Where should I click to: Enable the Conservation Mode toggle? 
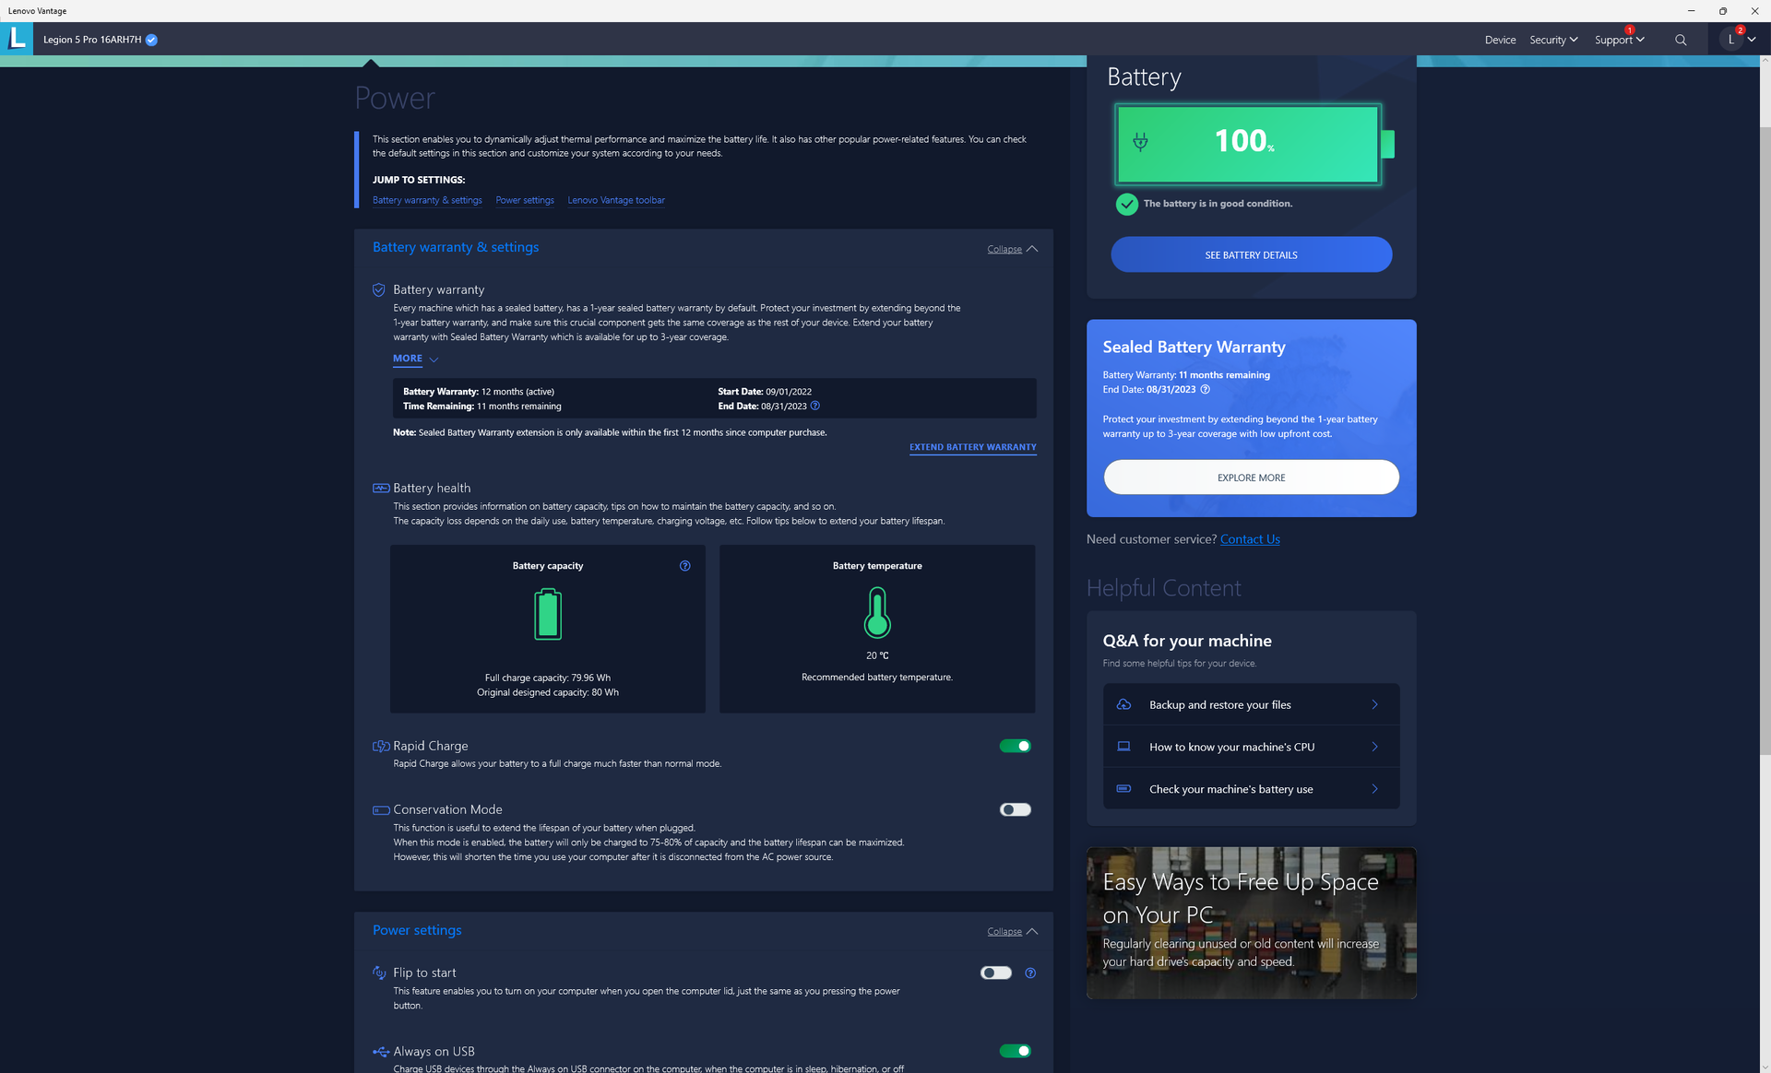coord(1015,810)
